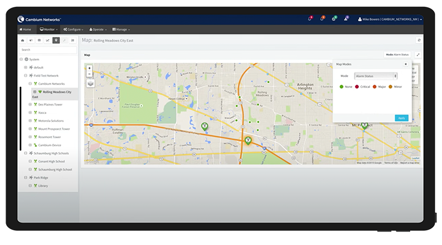Click the Apply button in Map Modes
The height and width of the screenshot is (245, 442).
click(x=402, y=118)
